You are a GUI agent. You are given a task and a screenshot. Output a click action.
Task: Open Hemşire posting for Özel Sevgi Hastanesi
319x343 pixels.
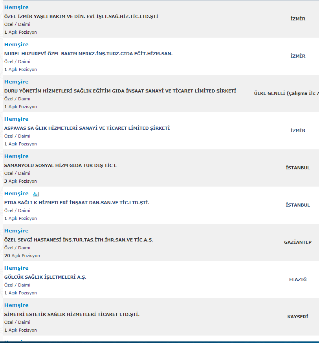click(x=16, y=231)
